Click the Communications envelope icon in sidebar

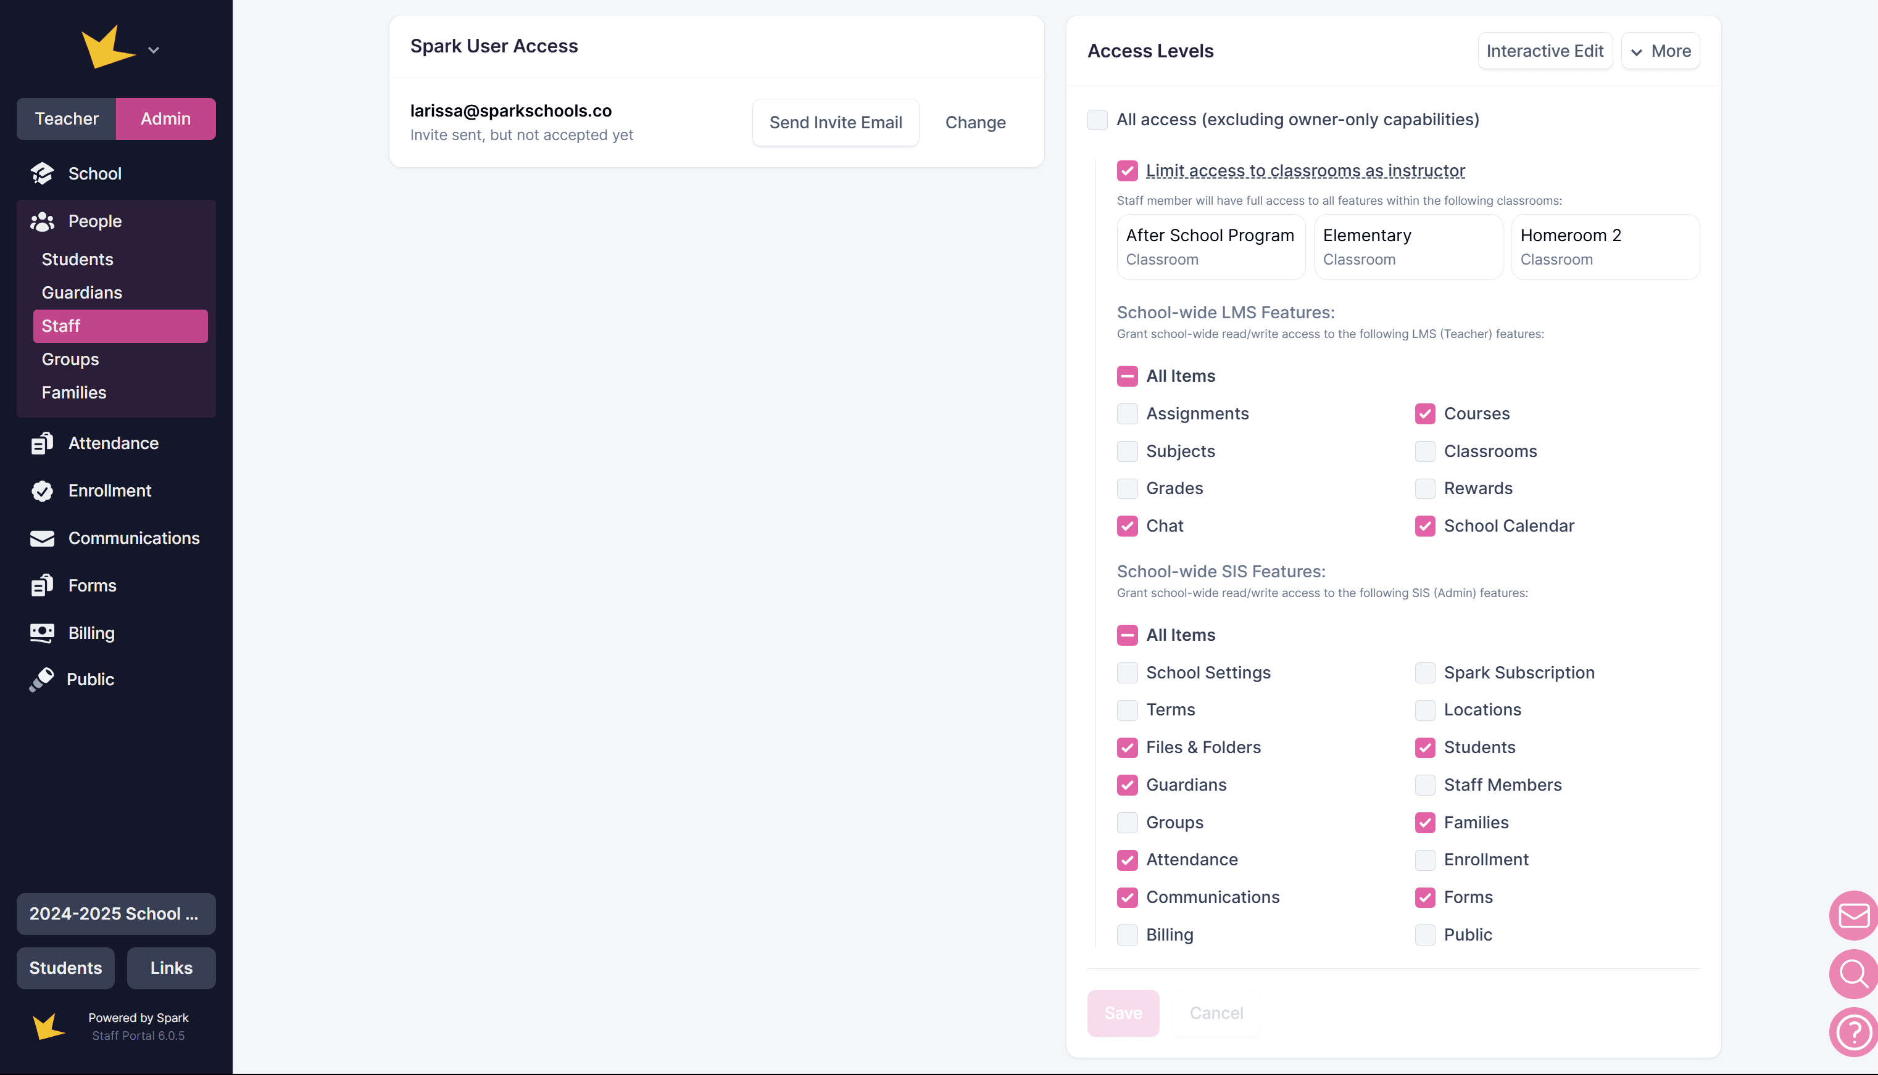click(x=42, y=538)
